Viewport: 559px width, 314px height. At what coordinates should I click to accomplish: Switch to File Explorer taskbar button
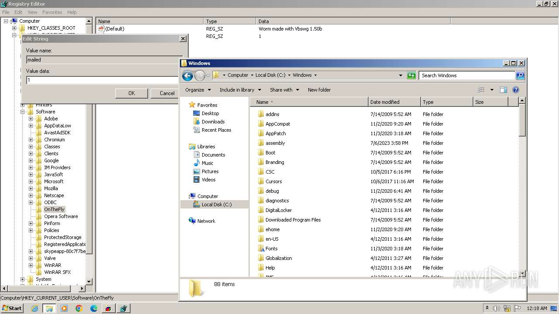point(49,308)
